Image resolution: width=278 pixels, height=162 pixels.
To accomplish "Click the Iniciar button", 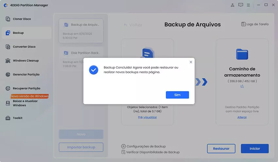I will (255, 149).
